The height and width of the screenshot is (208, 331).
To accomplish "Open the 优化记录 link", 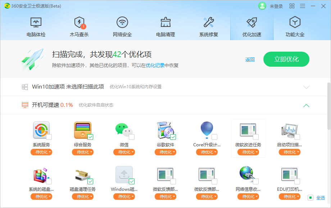I will pyautogui.click(x=155, y=65).
